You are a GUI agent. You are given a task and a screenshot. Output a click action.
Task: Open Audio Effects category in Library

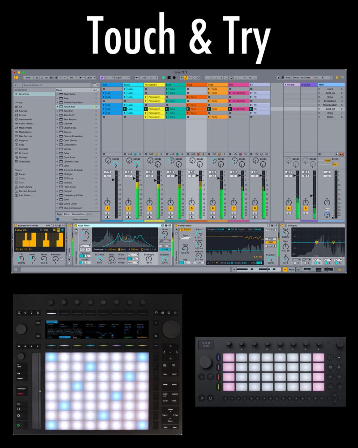[26, 124]
